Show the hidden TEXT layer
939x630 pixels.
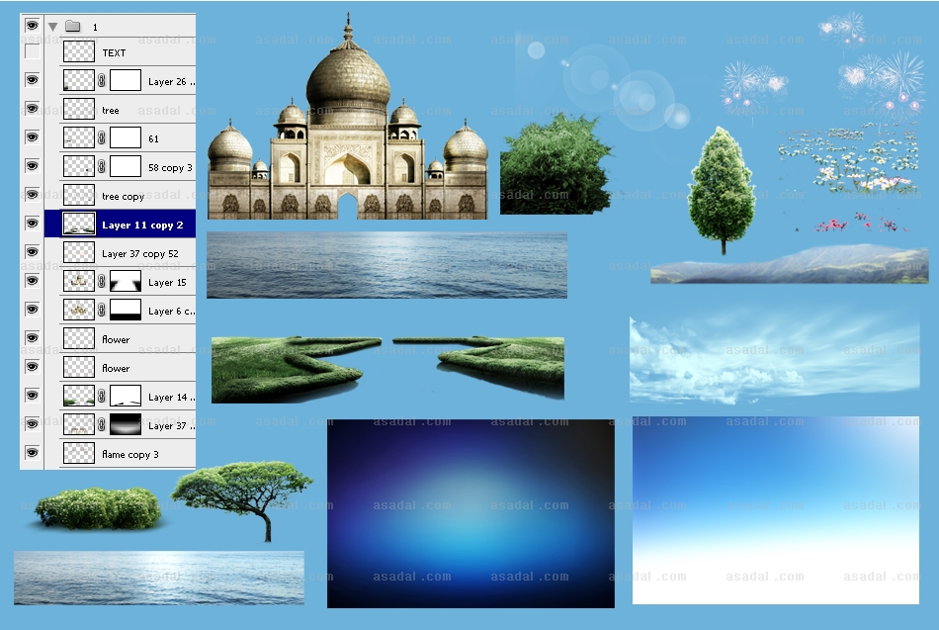pyautogui.click(x=32, y=52)
